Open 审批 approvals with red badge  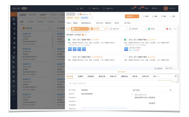tap(133, 9)
